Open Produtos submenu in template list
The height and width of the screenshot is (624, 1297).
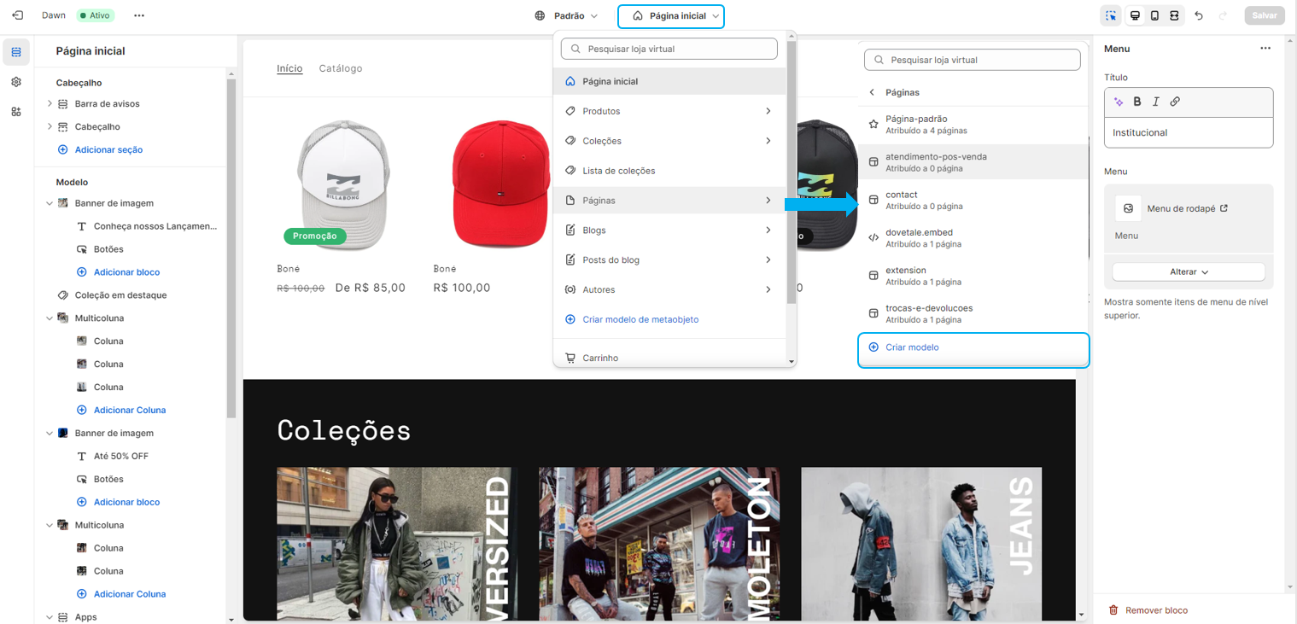669,111
